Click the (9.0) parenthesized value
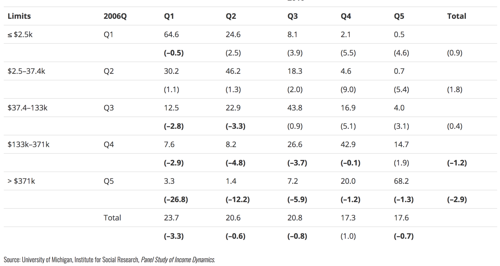This screenshot has height=266, width=500. click(x=348, y=89)
